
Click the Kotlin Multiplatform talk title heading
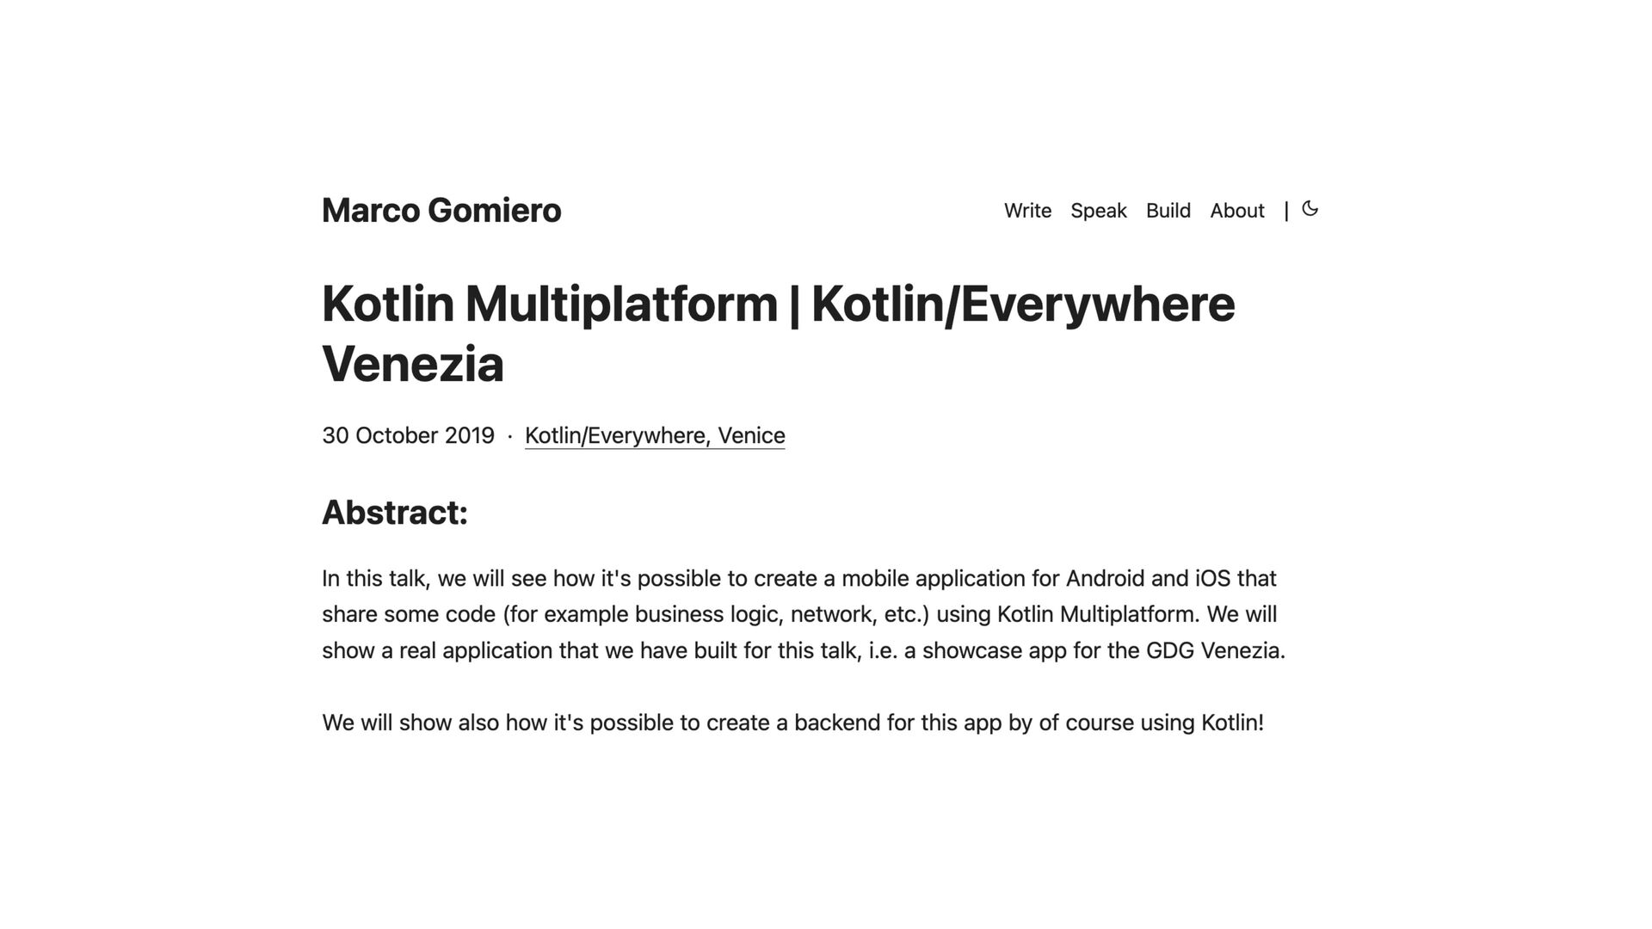777,305
